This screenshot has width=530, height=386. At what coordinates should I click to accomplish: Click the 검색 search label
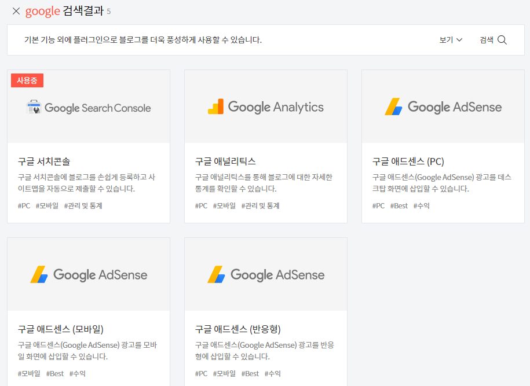(x=487, y=40)
